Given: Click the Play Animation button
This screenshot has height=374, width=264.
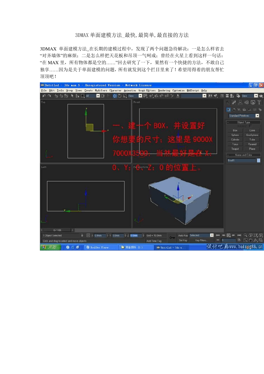Looking at the screenshot, I should [229, 235].
